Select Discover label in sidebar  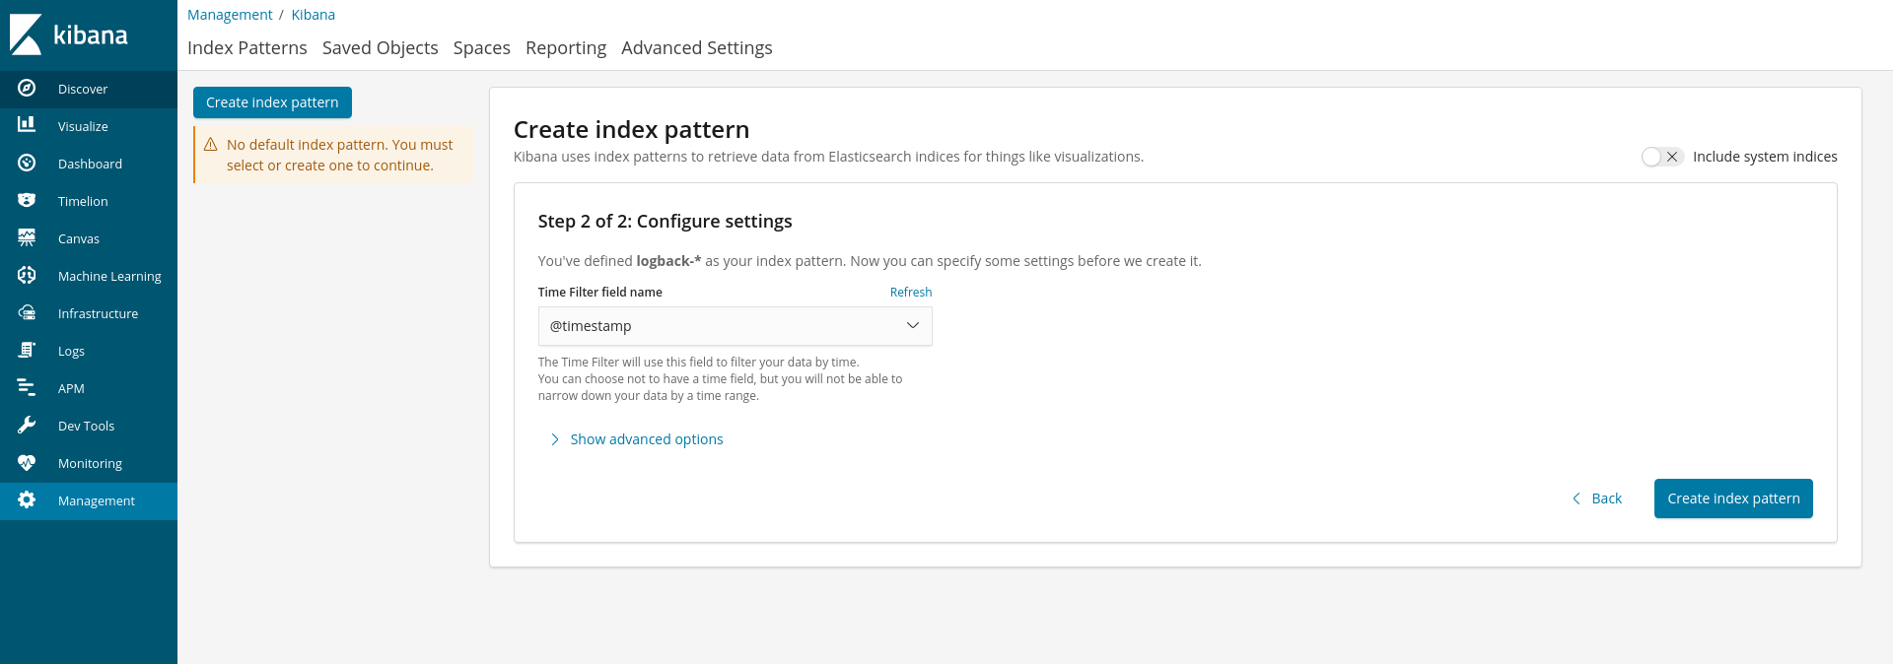pos(83,89)
